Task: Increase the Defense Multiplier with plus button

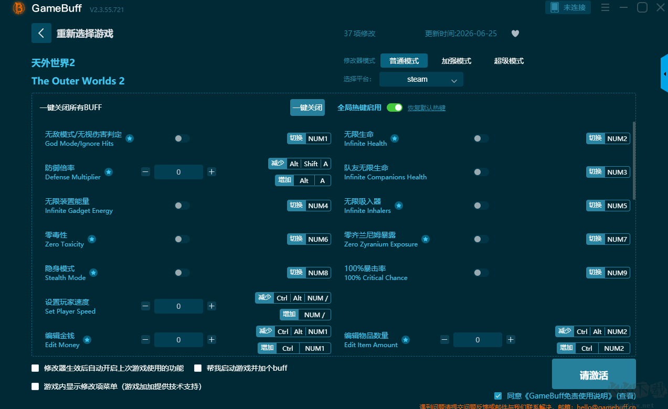Action: click(211, 172)
